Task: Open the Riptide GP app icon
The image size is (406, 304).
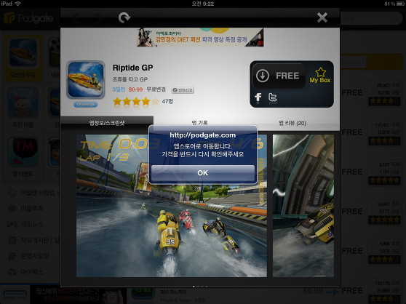Action: click(86, 80)
